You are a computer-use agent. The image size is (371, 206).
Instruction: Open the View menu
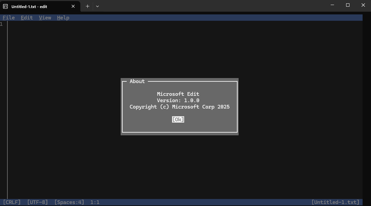coord(45,18)
